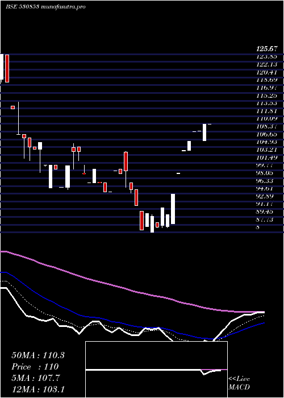Image resolution: width=284 pixels, height=398 pixels.
Task: Select the 108.37 price label
Action: pos(267,126)
